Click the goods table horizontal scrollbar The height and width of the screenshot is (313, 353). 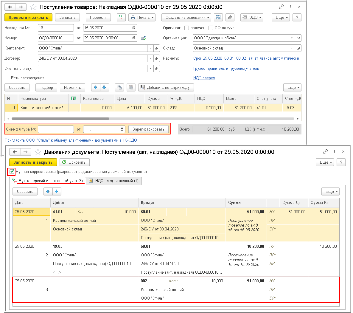pyautogui.click(x=60, y=119)
